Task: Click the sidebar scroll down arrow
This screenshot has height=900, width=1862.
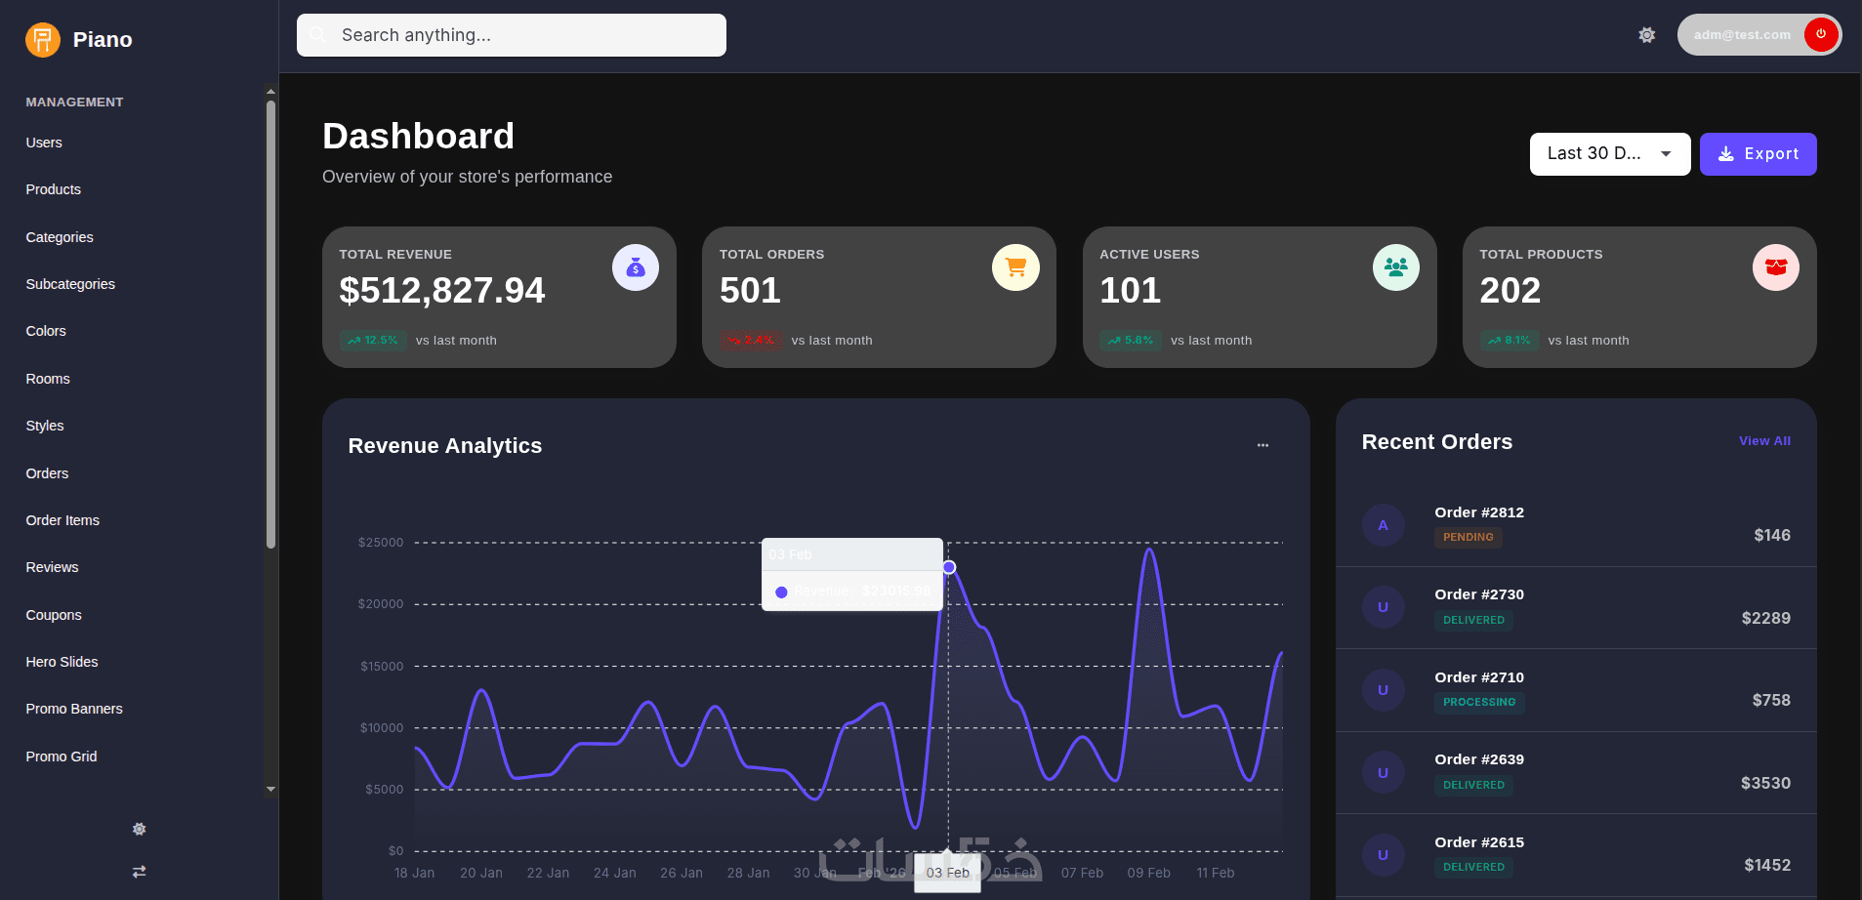Action: coord(270,790)
